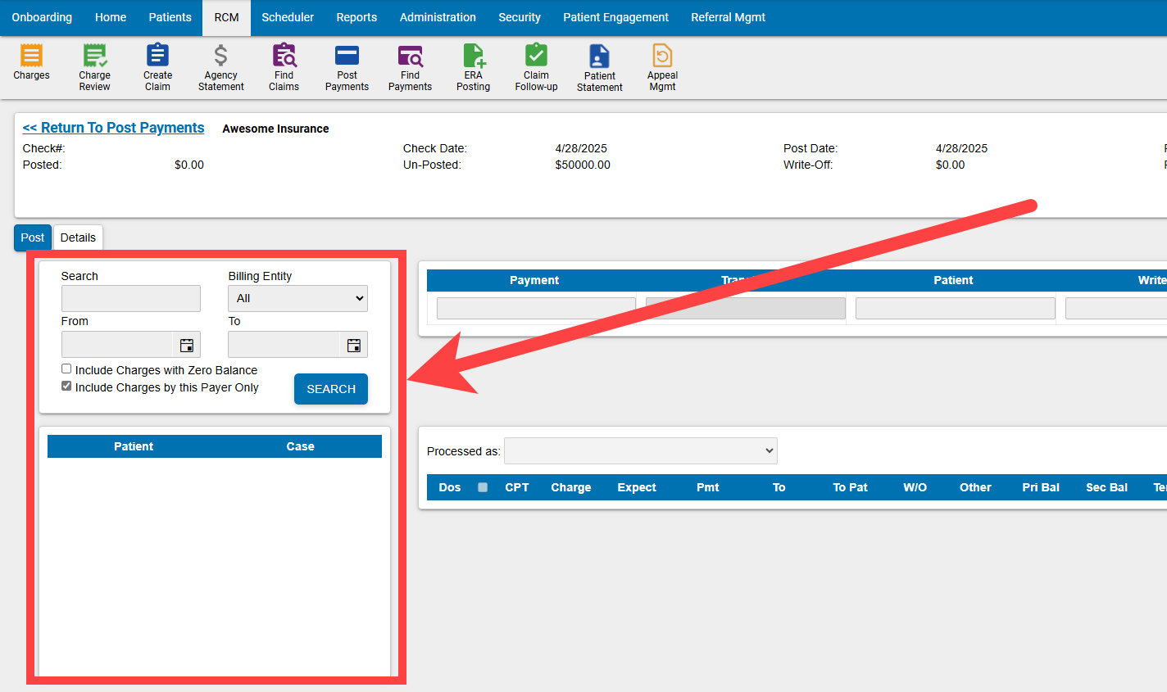The image size is (1167, 692).
Task: Click the SEARCH button
Action: pyautogui.click(x=330, y=389)
